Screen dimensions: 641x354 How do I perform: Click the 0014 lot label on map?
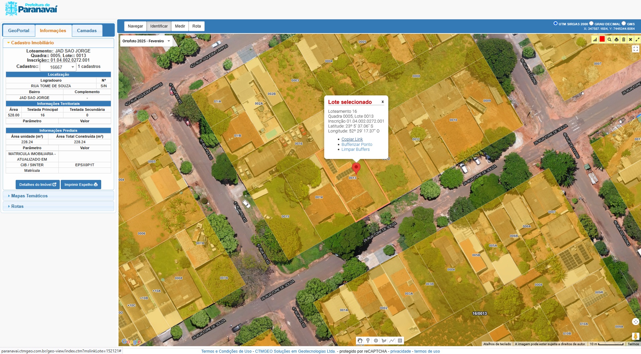[x=319, y=197]
